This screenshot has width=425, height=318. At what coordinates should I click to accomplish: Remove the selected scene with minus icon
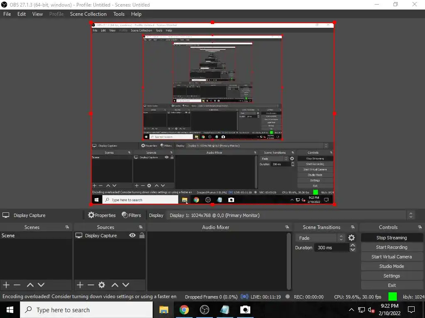tap(17, 285)
